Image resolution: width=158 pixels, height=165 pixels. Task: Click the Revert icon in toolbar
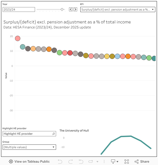[x=81, y=162]
